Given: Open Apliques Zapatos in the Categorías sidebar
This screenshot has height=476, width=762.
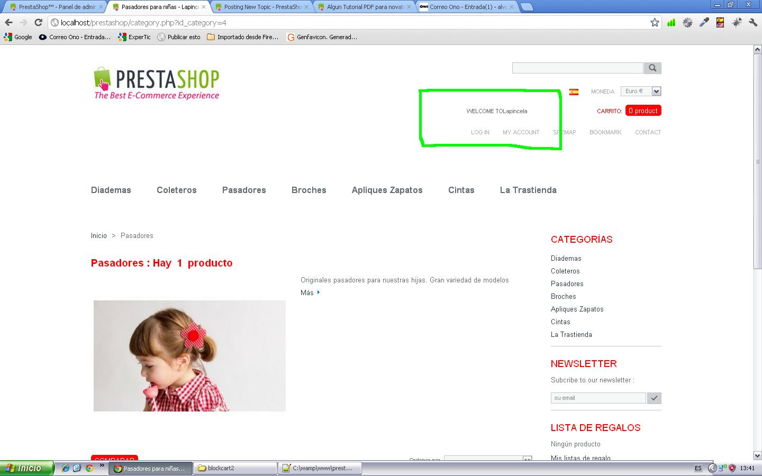Looking at the screenshot, I should 577,309.
